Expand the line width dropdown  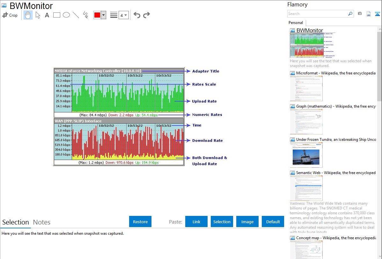[123, 15]
